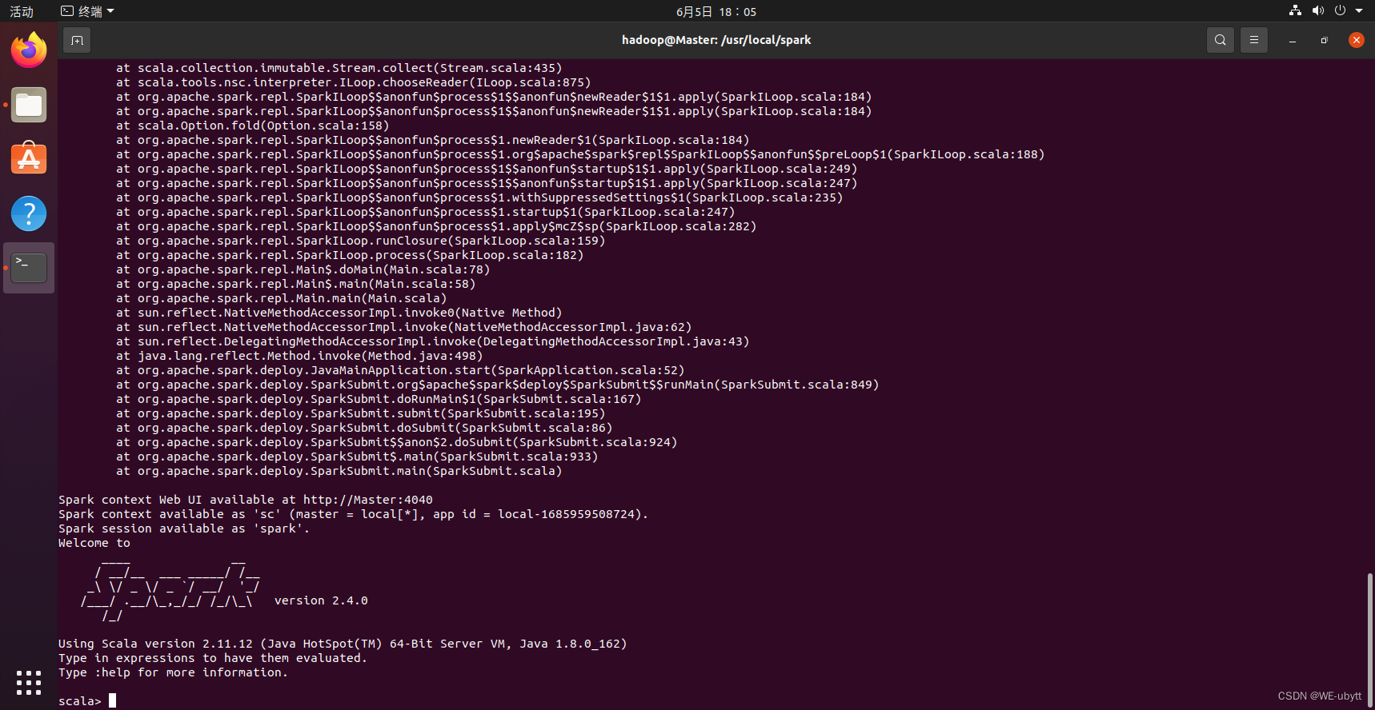Click the java.lang.reflect.Method.invoke stack line
Screen dimensions: 1375x710
pyautogui.click(x=299, y=356)
